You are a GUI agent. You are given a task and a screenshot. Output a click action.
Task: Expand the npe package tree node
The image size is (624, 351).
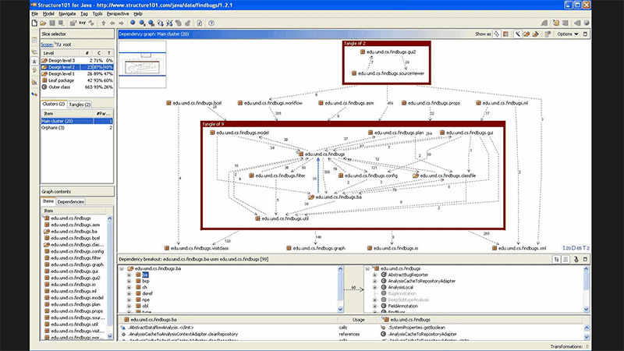click(129, 300)
